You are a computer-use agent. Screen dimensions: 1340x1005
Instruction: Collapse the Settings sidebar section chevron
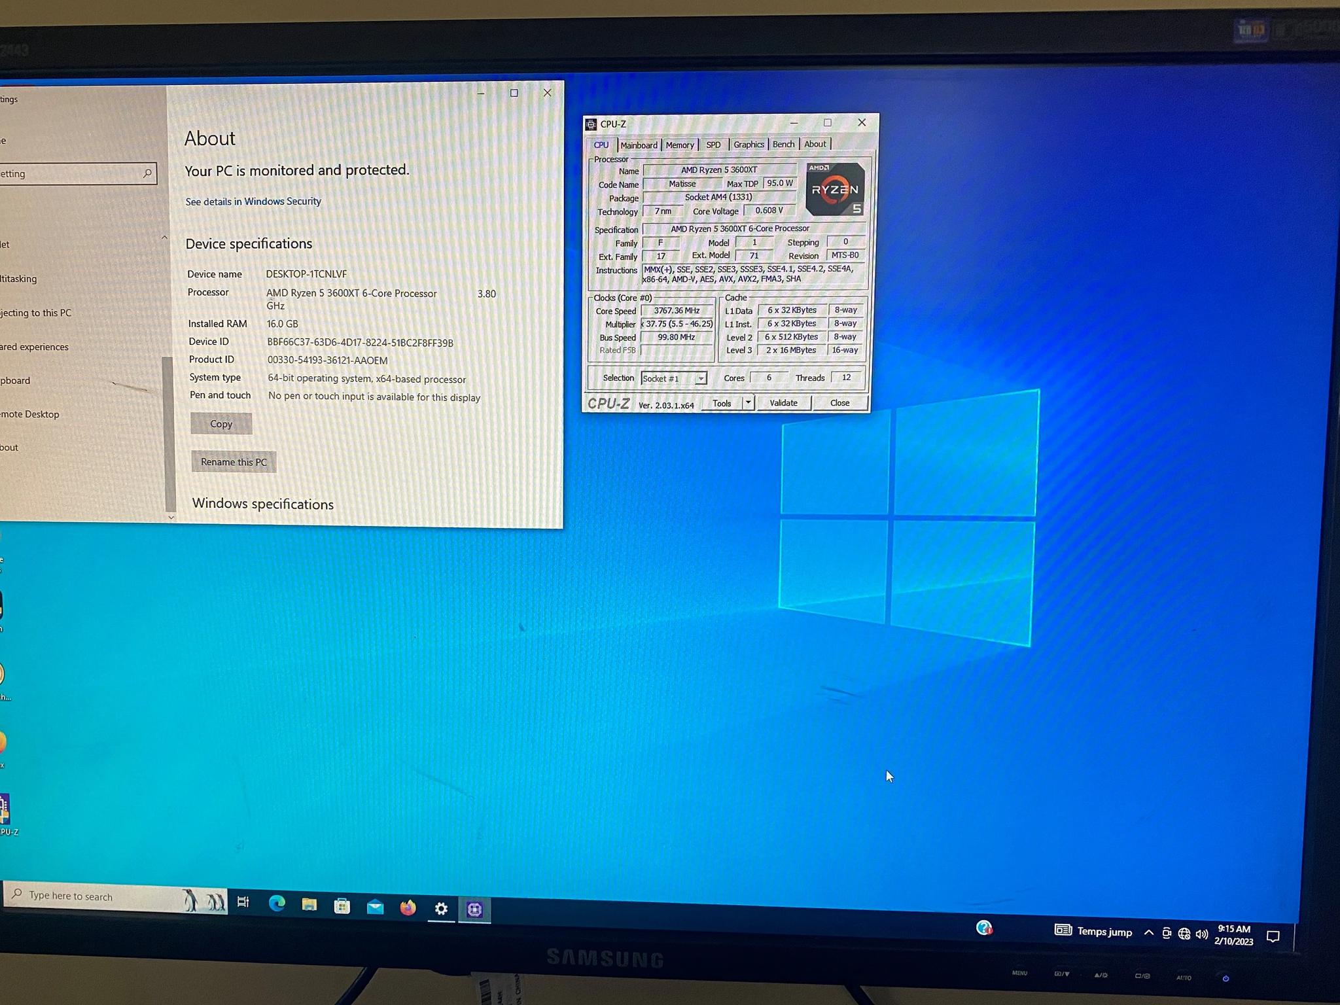[164, 238]
